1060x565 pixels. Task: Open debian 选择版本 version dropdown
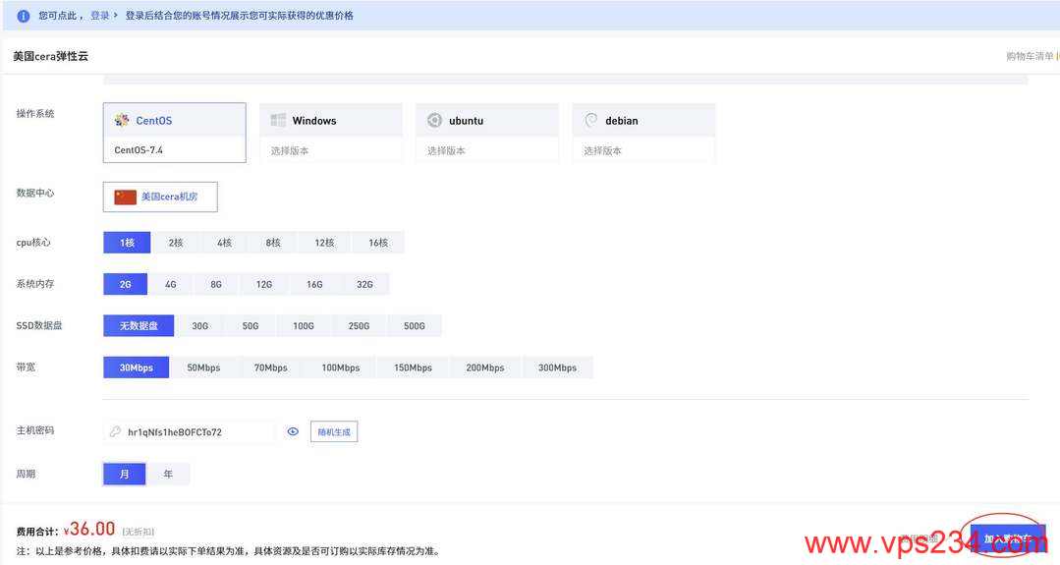[x=643, y=150]
